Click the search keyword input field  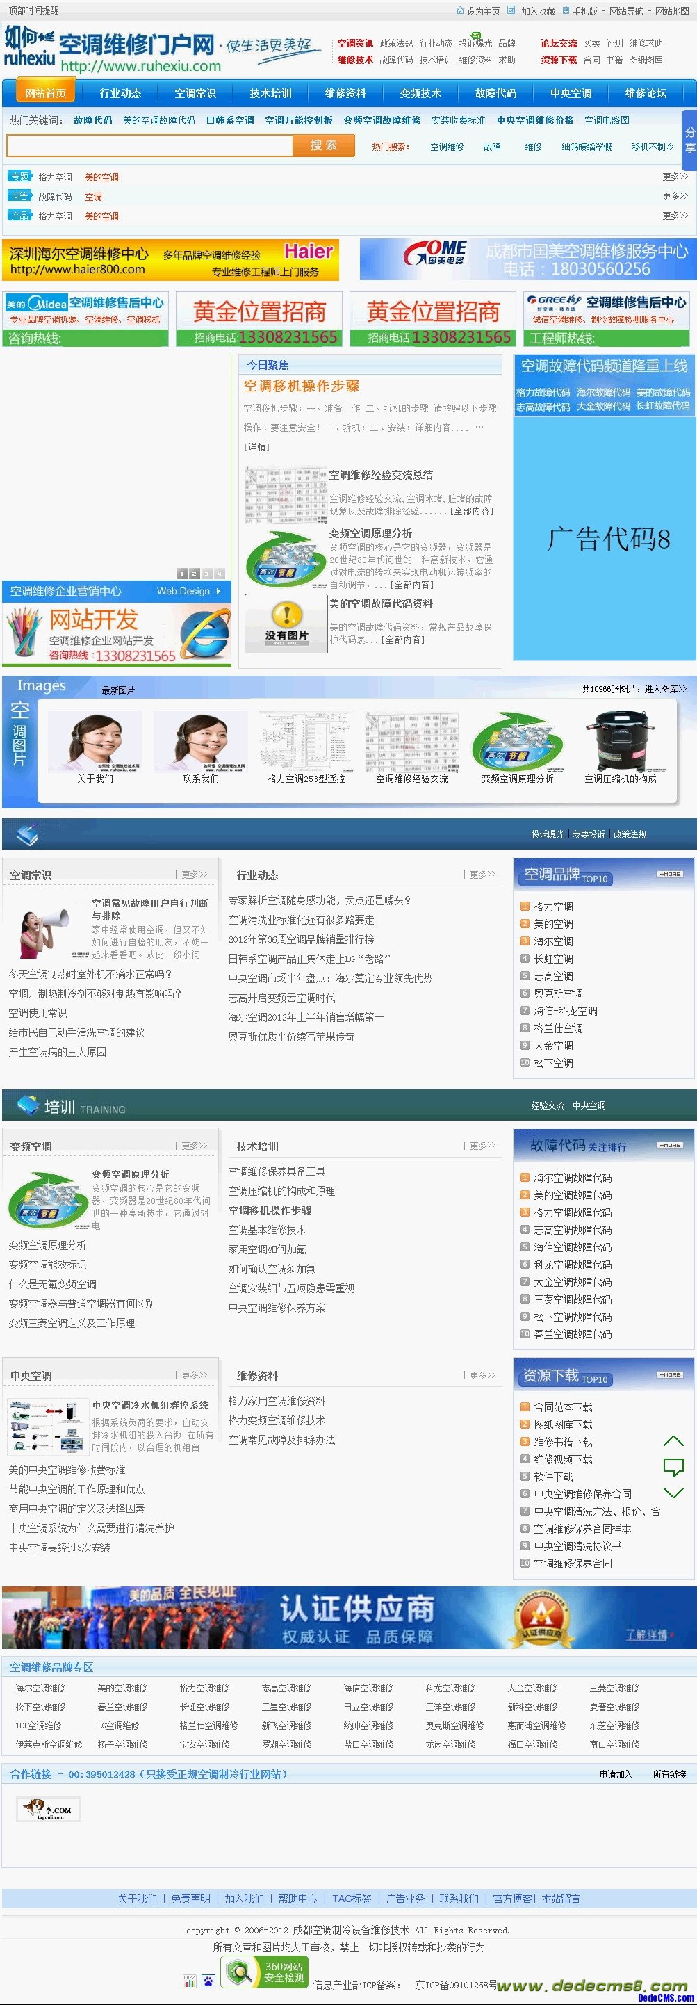pos(149,145)
